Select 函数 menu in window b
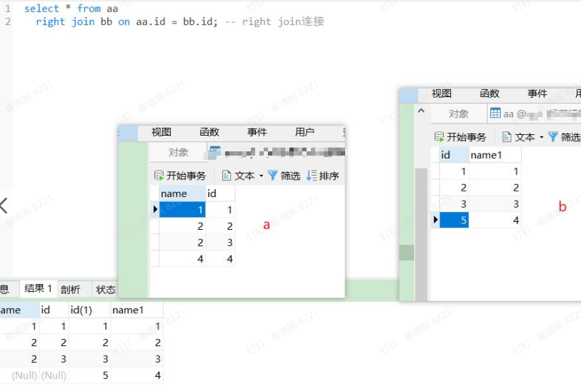The width and height of the screenshot is (581, 389). point(490,94)
